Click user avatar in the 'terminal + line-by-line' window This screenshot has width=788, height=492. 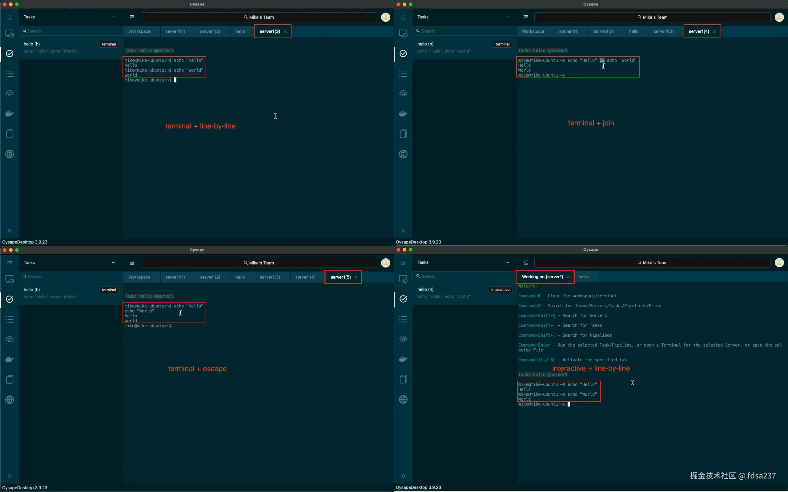(x=385, y=17)
